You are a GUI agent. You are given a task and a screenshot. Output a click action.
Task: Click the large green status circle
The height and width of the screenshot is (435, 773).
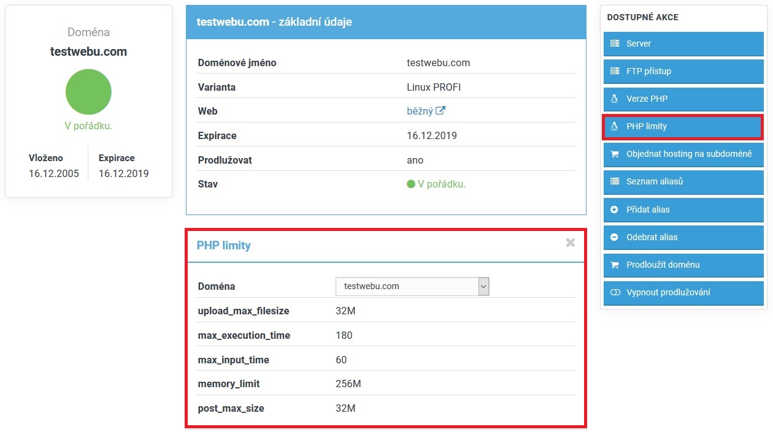point(88,92)
